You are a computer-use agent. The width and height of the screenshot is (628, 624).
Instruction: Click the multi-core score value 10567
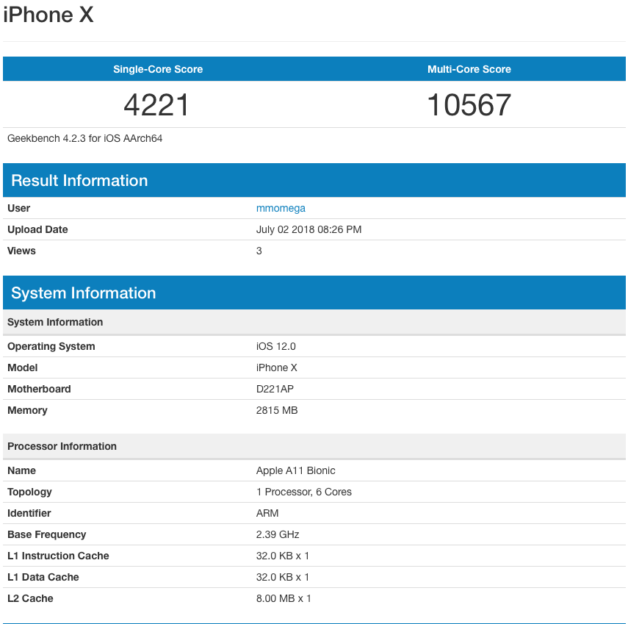(x=469, y=105)
